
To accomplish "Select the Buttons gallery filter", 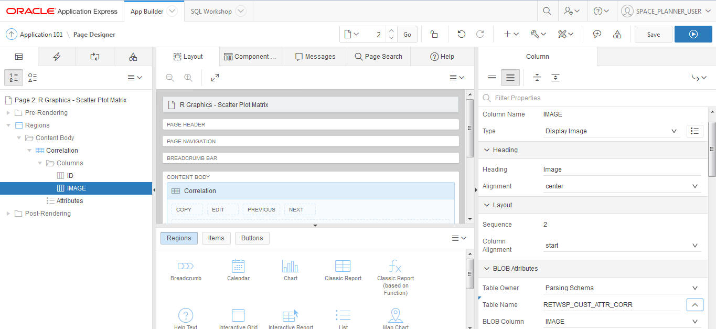I will 252,238.
